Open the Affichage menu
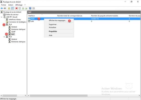The height and width of the screenshot is (100, 141). 19,5
